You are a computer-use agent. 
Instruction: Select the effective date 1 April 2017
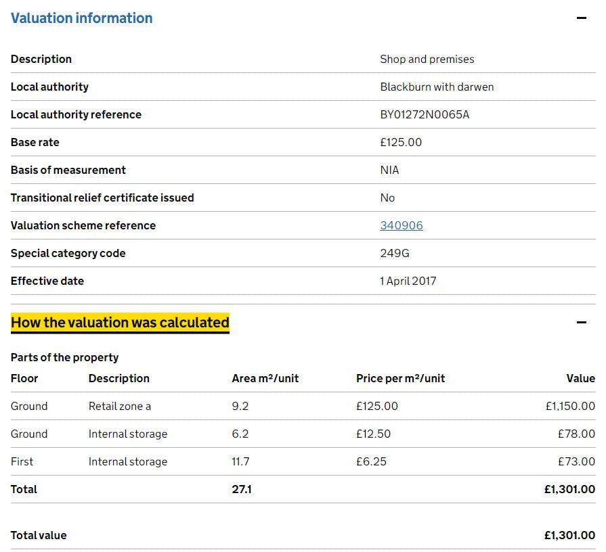coord(408,281)
